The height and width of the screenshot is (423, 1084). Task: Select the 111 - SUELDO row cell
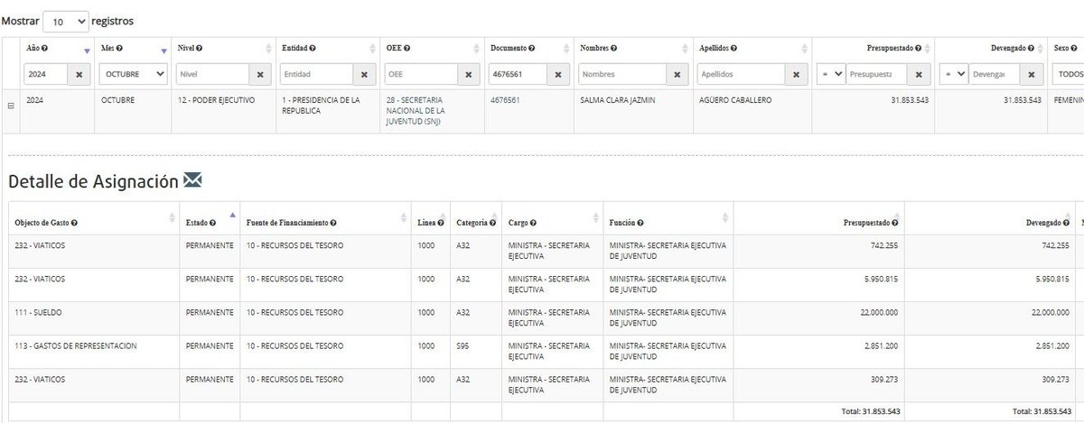coord(94,318)
